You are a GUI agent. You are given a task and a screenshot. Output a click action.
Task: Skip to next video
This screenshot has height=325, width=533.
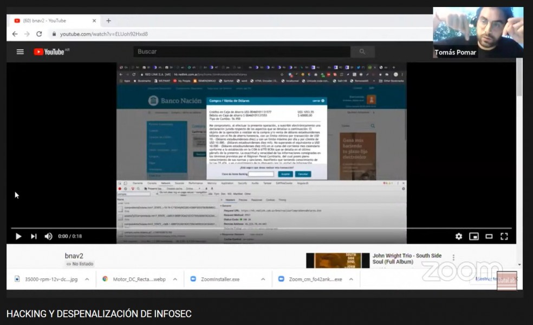pos(34,236)
